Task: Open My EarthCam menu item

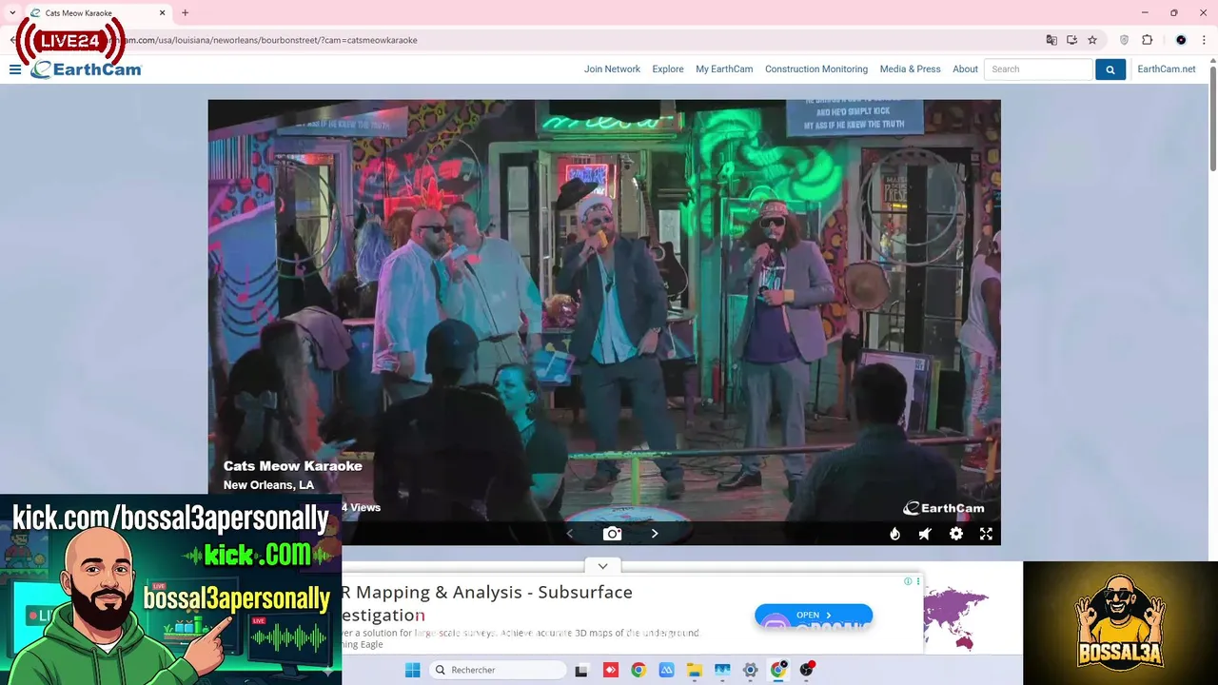Action: [724, 69]
